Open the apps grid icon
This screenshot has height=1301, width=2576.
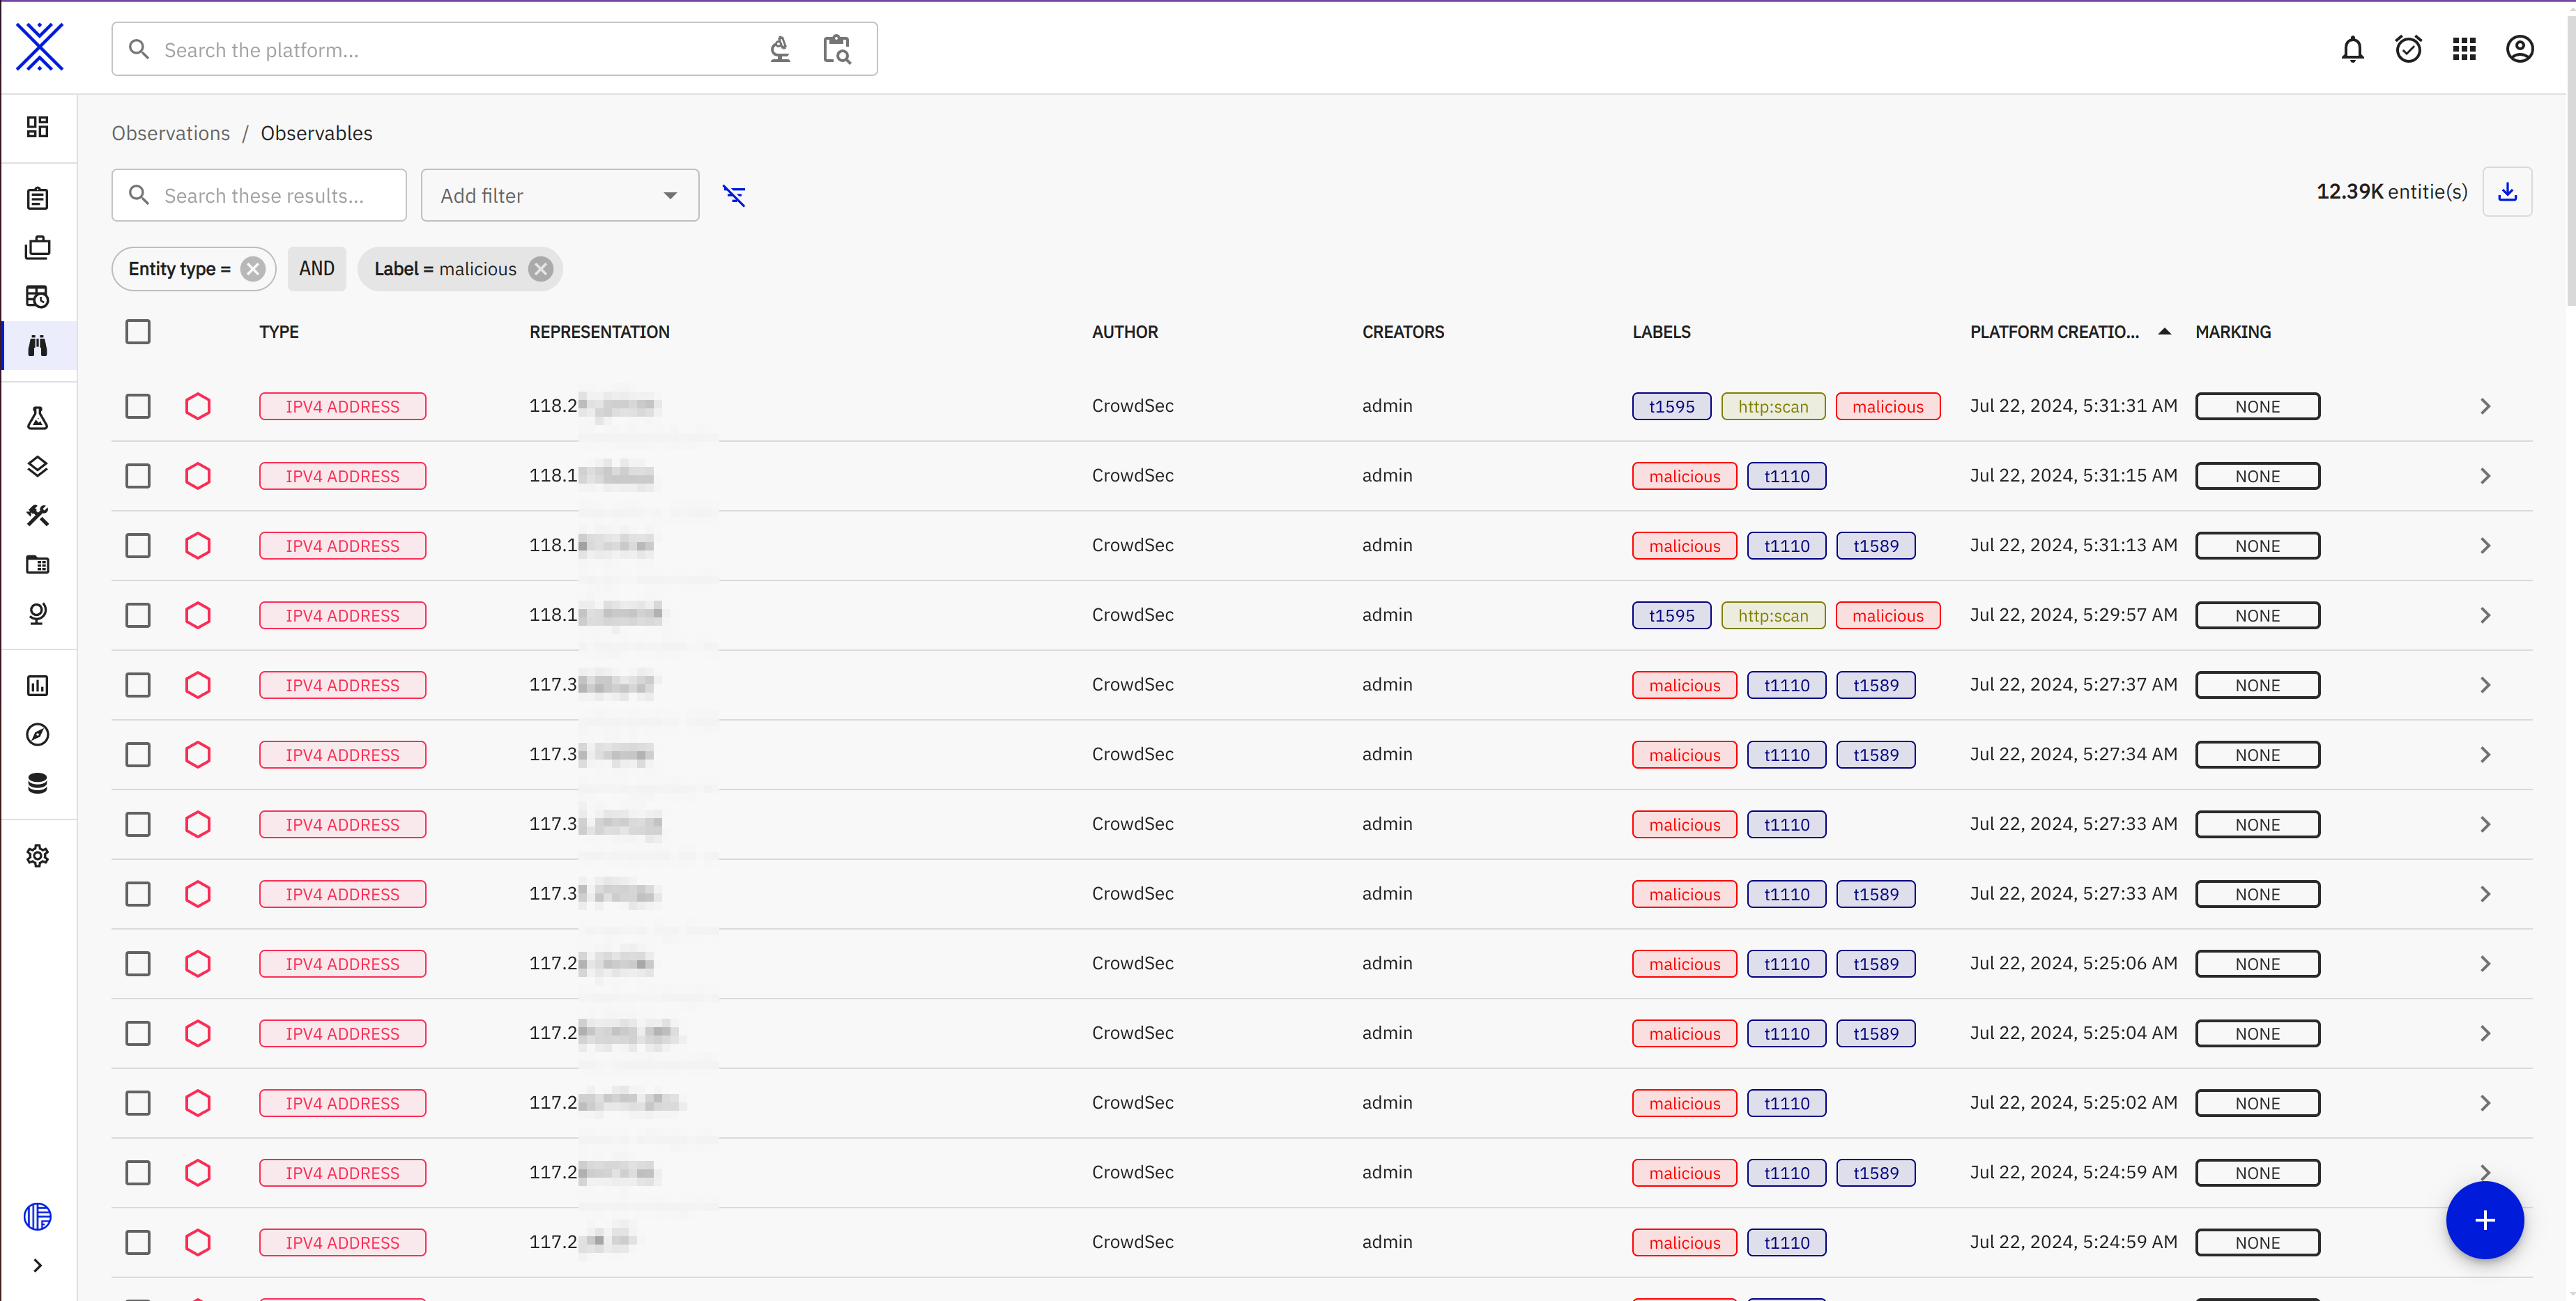pyautogui.click(x=2464, y=49)
